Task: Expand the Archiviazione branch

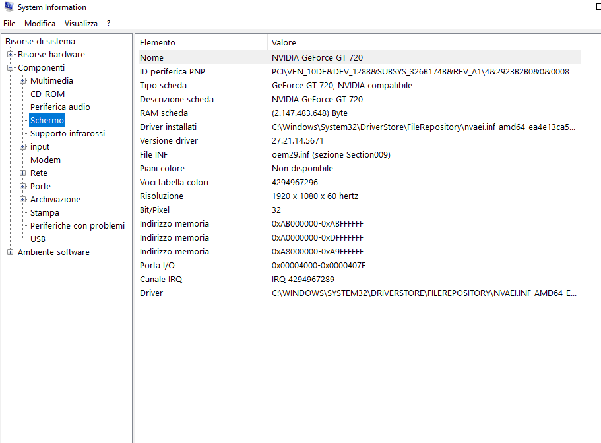Action: 23,200
